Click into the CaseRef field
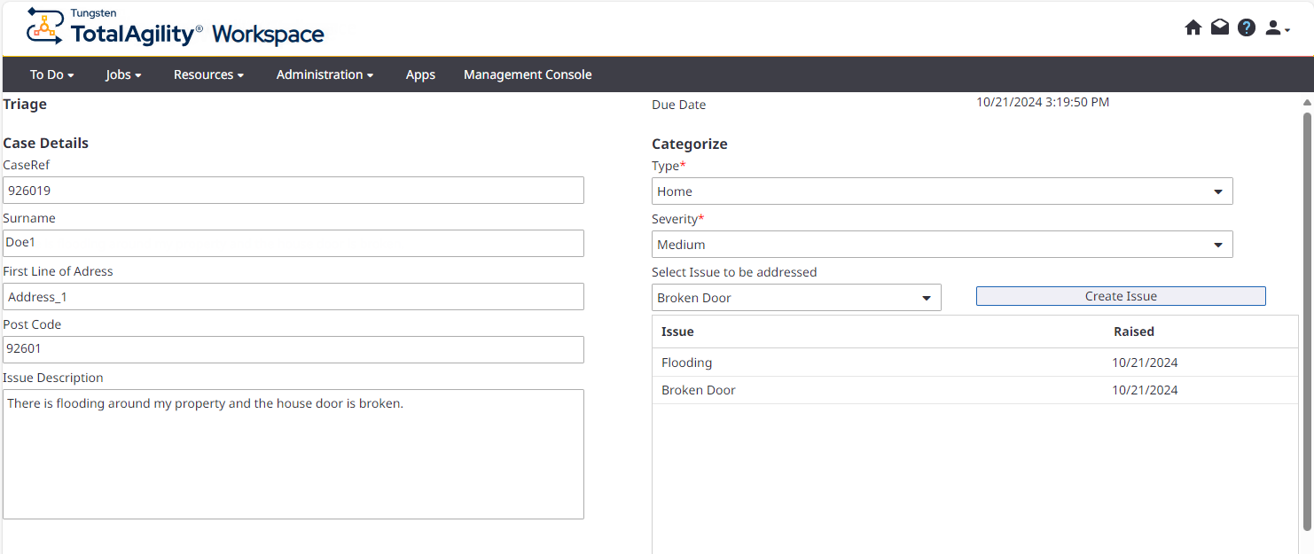The image size is (1314, 554). coord(293,191)
